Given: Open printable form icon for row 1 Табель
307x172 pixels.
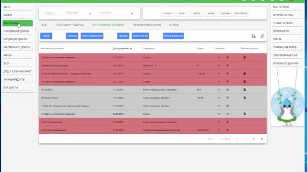Looking at the screenshot, I should [245, 57].
